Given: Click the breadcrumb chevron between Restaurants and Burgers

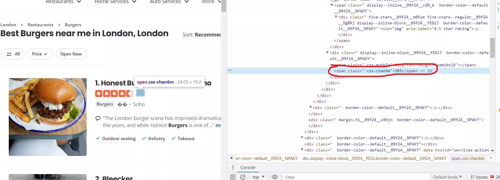Looking at the screenshot, I should pos(59,25).
